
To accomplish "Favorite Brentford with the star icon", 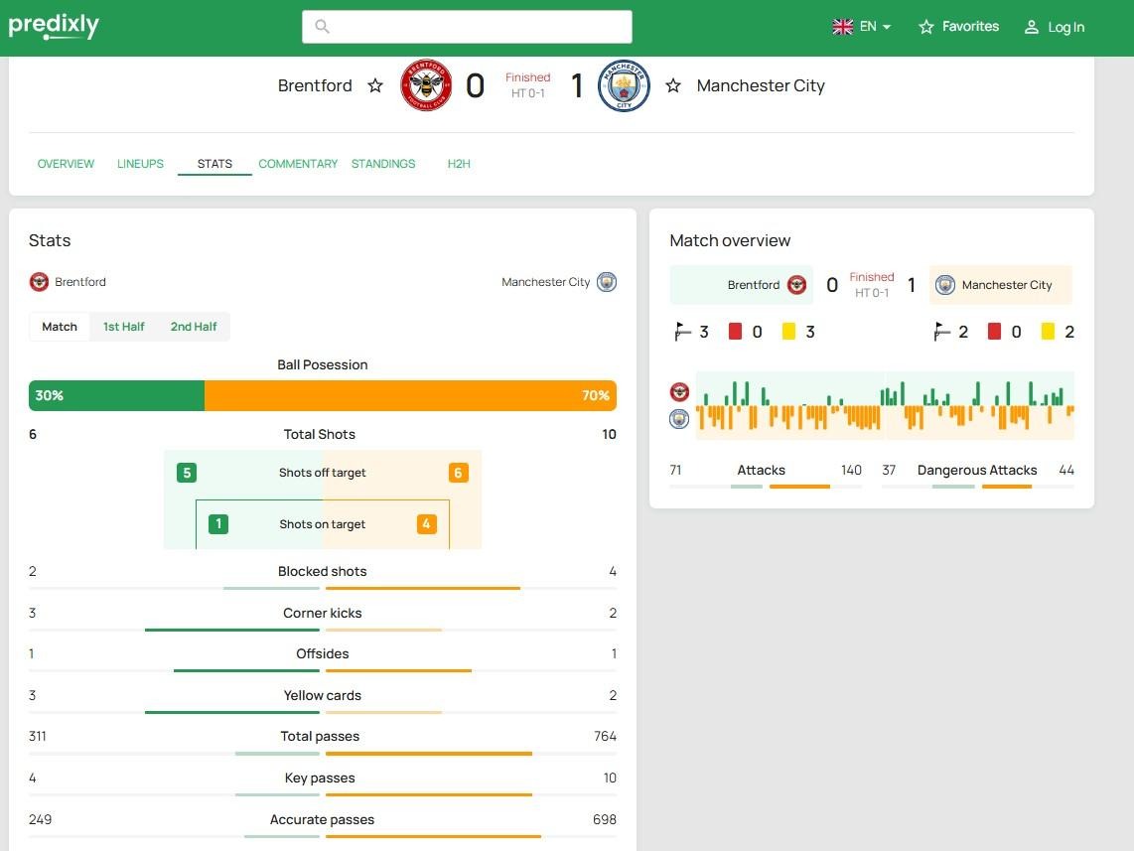I will tap(375, 85).
